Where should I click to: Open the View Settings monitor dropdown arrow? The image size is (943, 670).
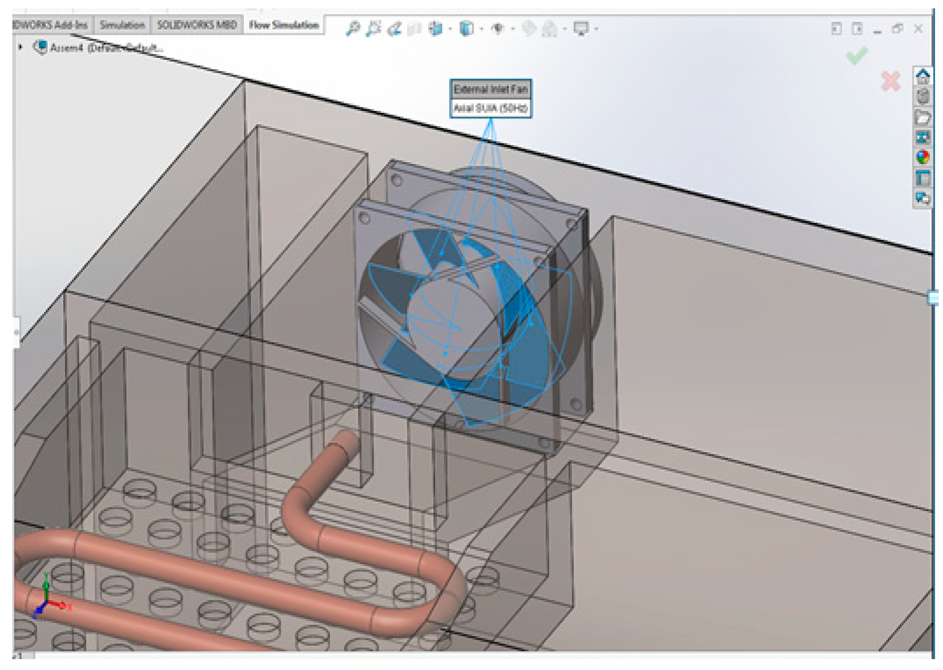point(597,29)
